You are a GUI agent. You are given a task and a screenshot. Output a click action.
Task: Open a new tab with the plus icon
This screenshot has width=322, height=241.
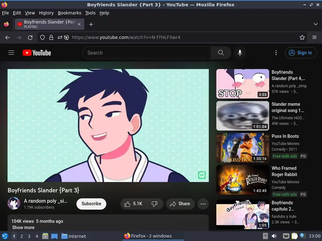[x=91, y=24]
